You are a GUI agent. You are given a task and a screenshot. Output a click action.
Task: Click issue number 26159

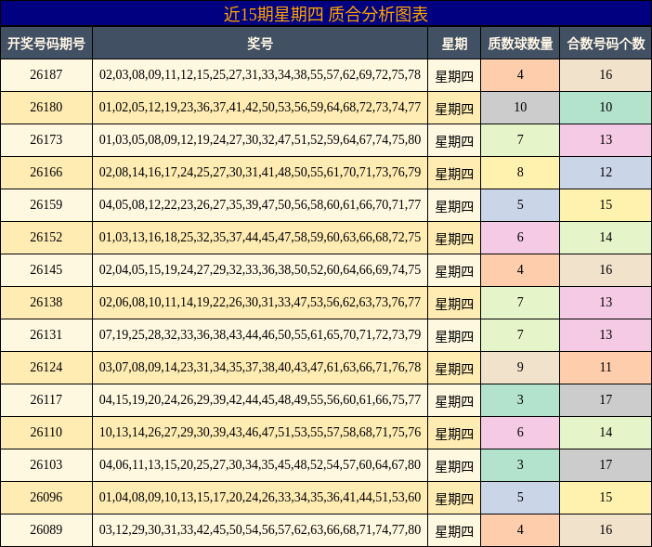coord(46,204)
